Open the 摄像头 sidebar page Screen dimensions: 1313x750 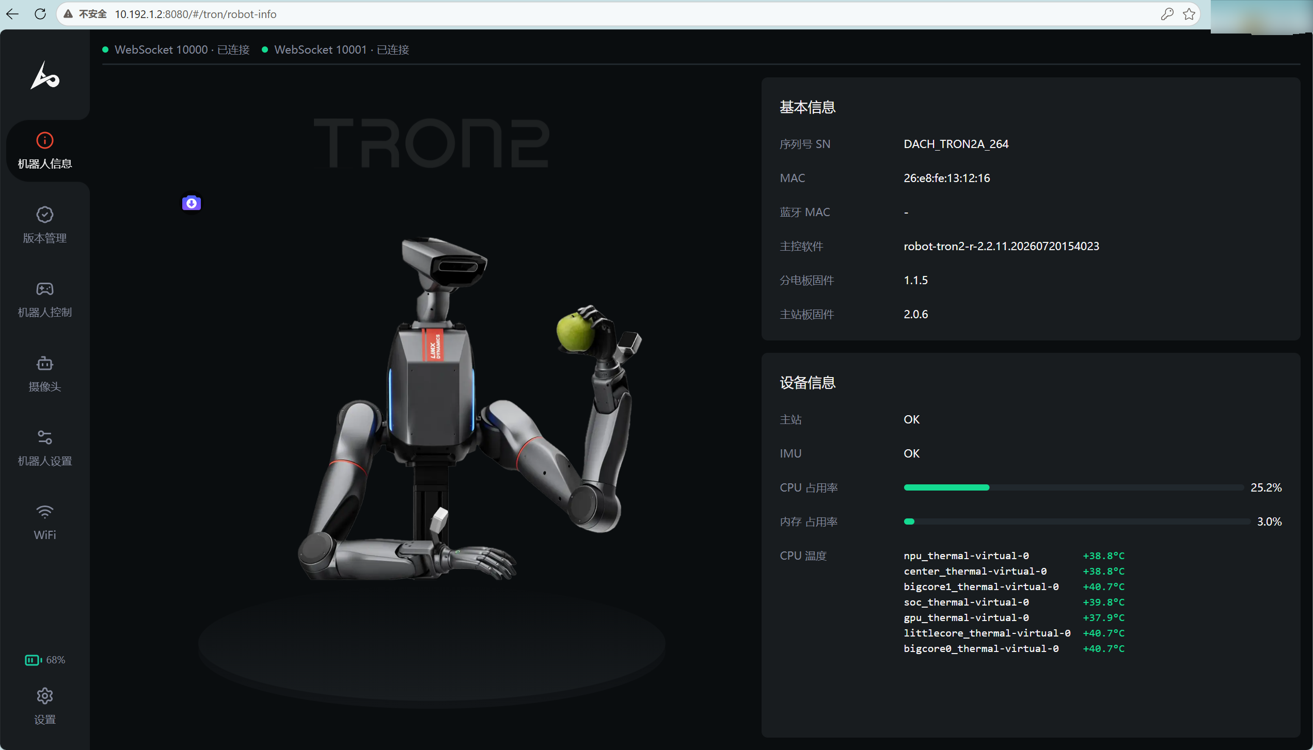(x=45, y=374)
